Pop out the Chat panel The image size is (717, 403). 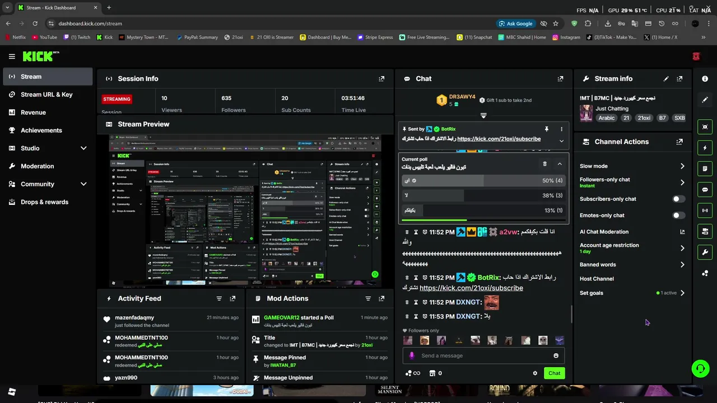point(560,79)
